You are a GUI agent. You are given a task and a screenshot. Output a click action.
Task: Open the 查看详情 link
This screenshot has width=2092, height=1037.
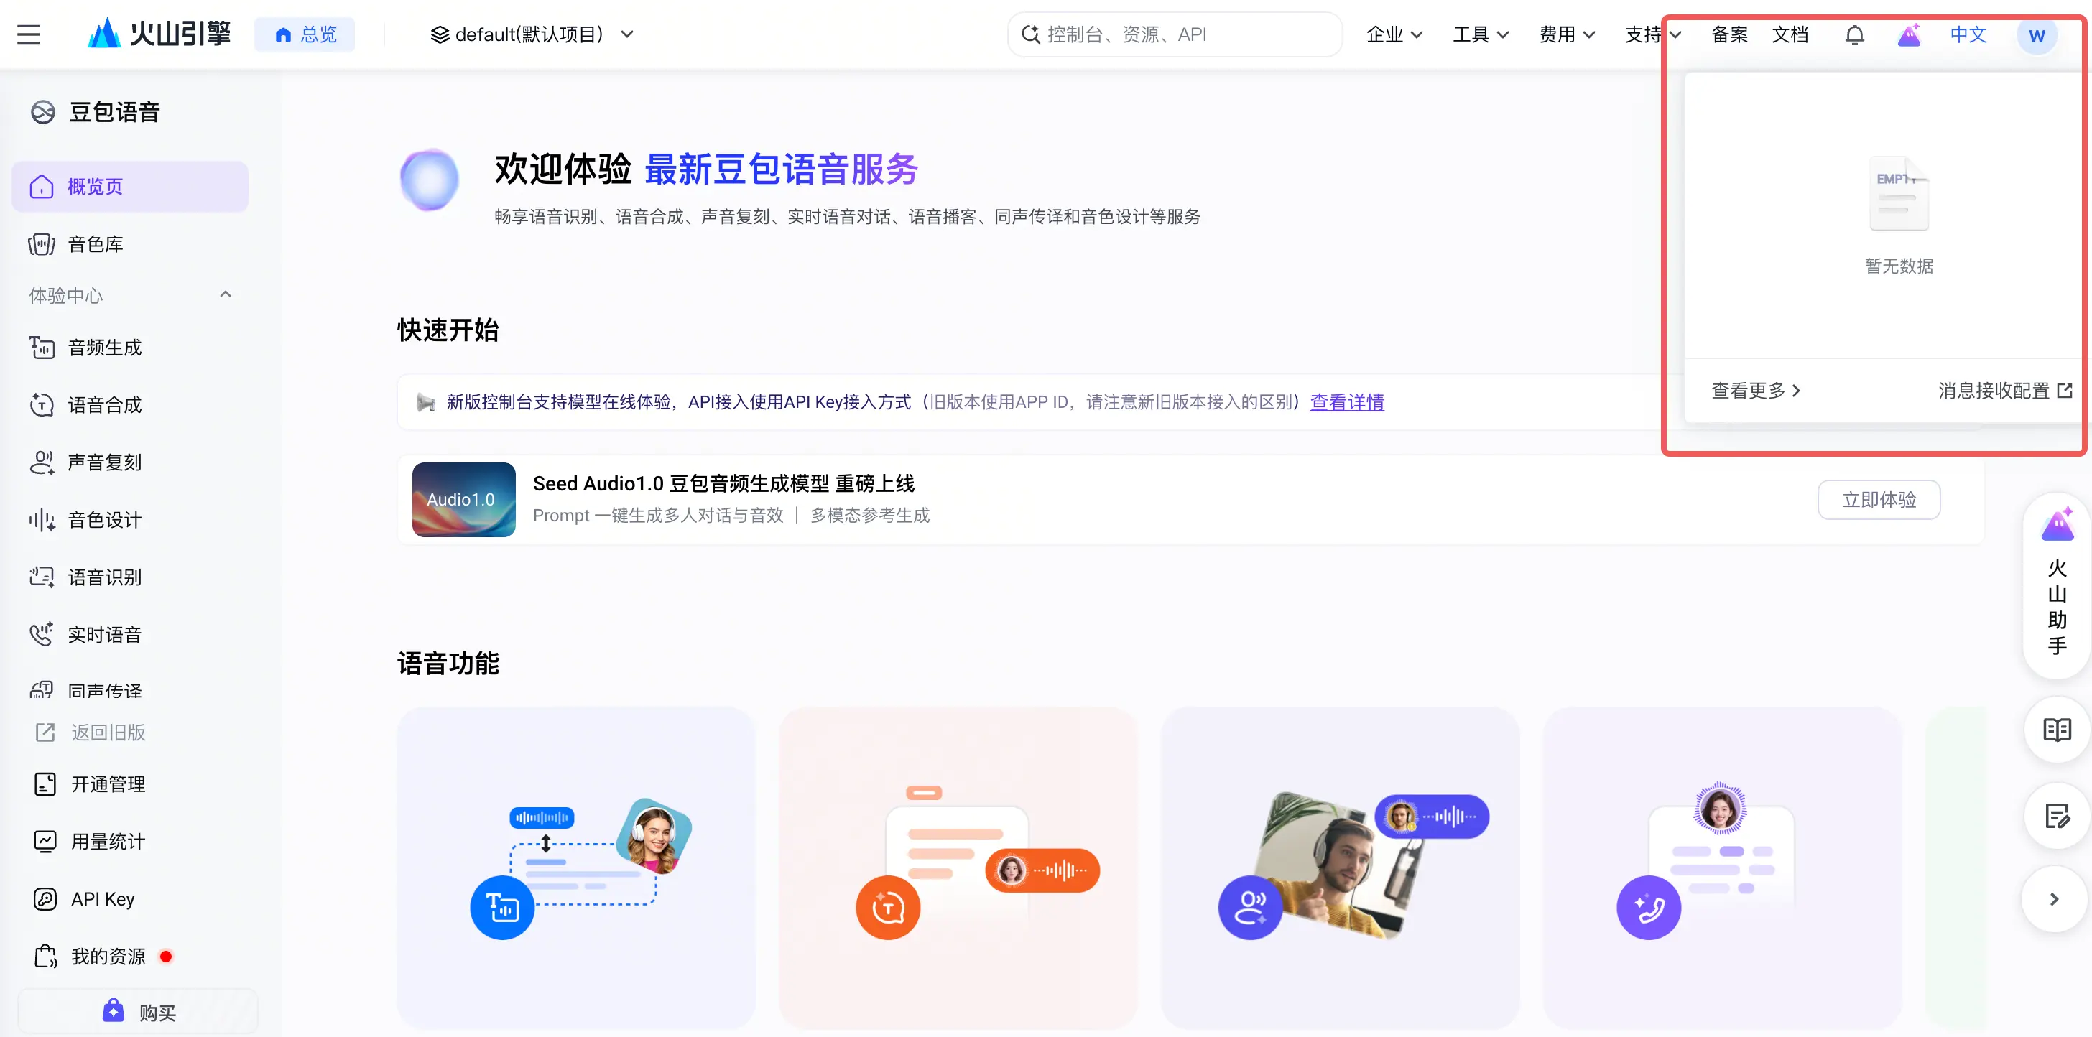pyautogui.click(x=1346, y=402)
